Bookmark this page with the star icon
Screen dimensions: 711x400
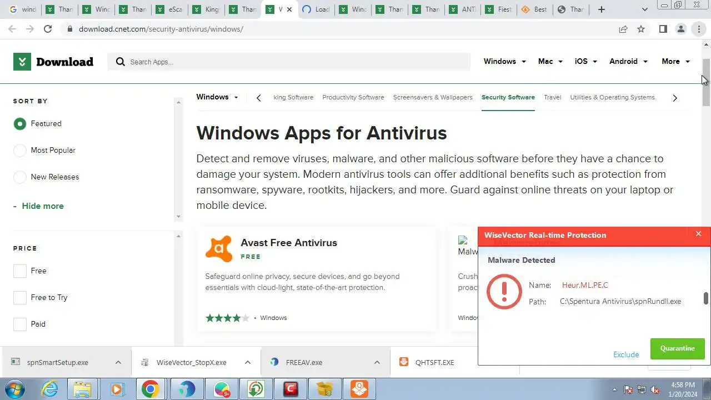641,29
